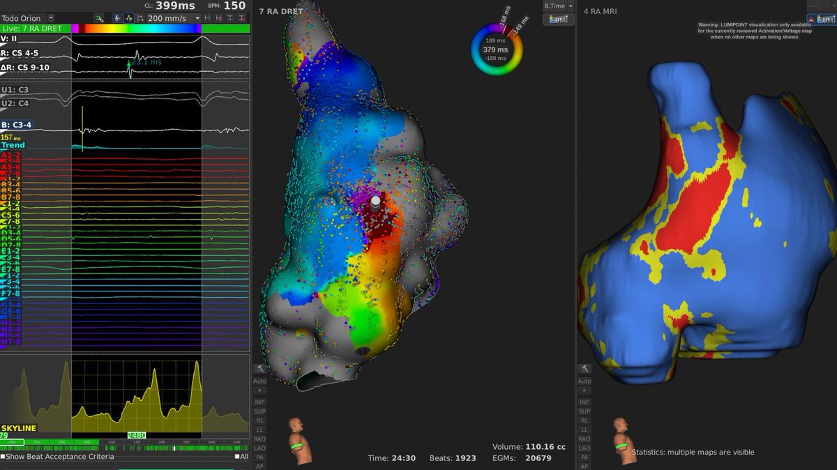Click the circular activation color wheel
Screen dimensions: 837x470
[497, 50]
